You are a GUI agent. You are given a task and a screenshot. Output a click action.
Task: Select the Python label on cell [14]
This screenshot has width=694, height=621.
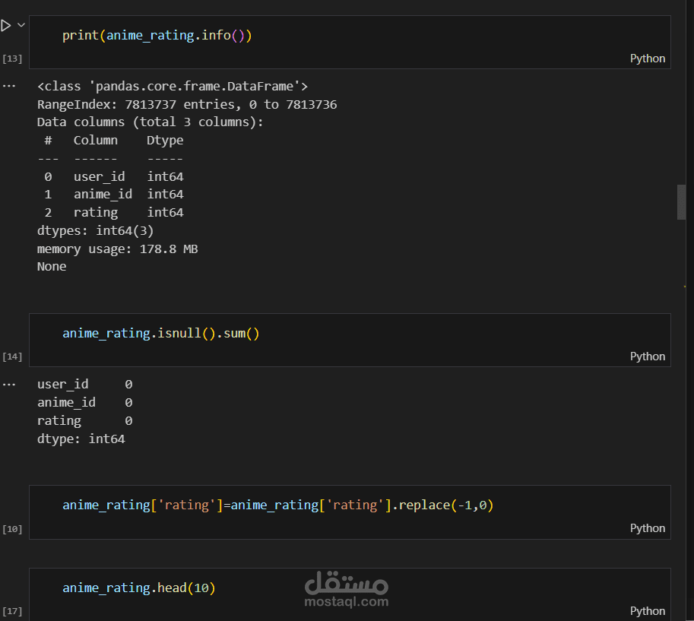tap(647, 356)
